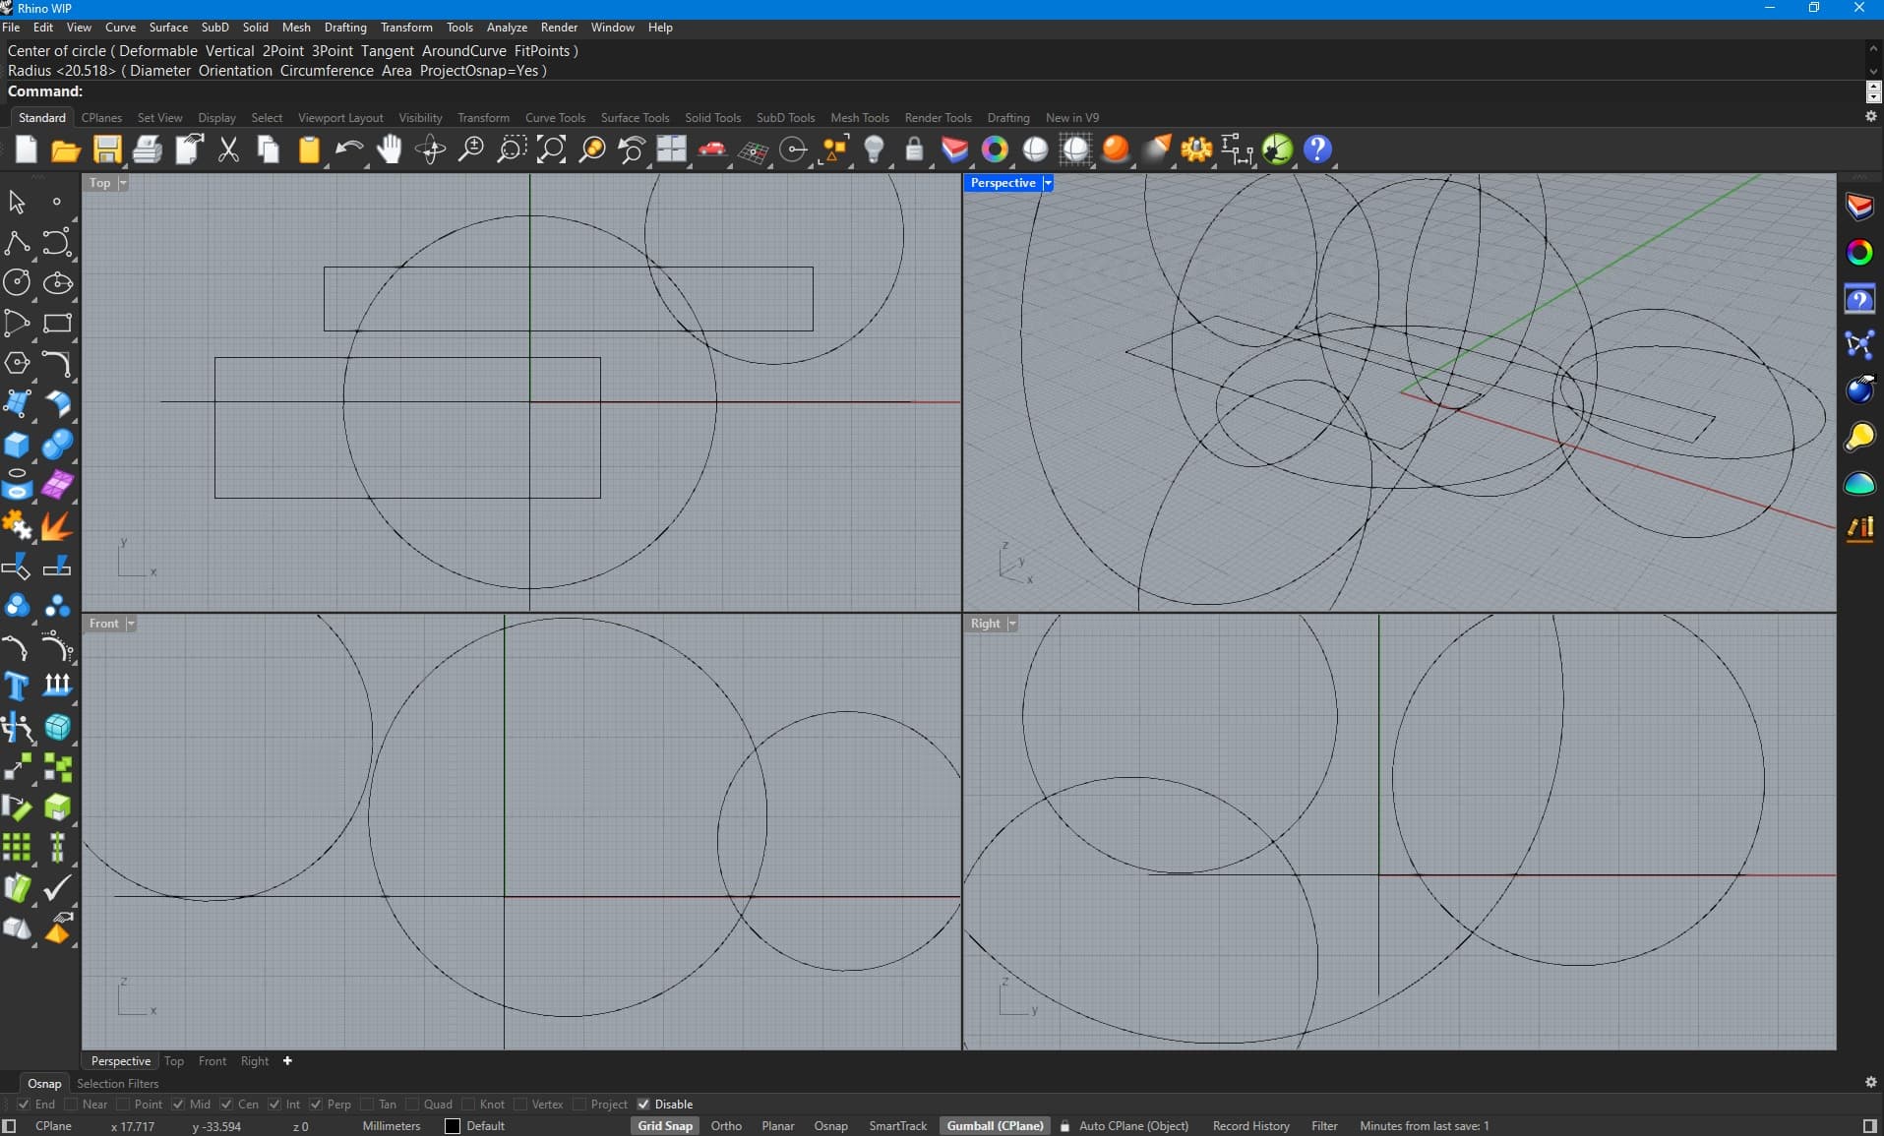The width and height of the screenshot is (1884, 1136).
Task: Open the Right viewport dropdown arrow
Action: coord(1012,624)
